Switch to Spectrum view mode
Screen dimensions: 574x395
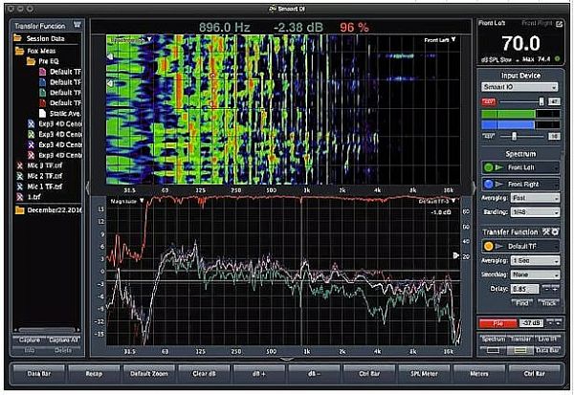point(493,339)
